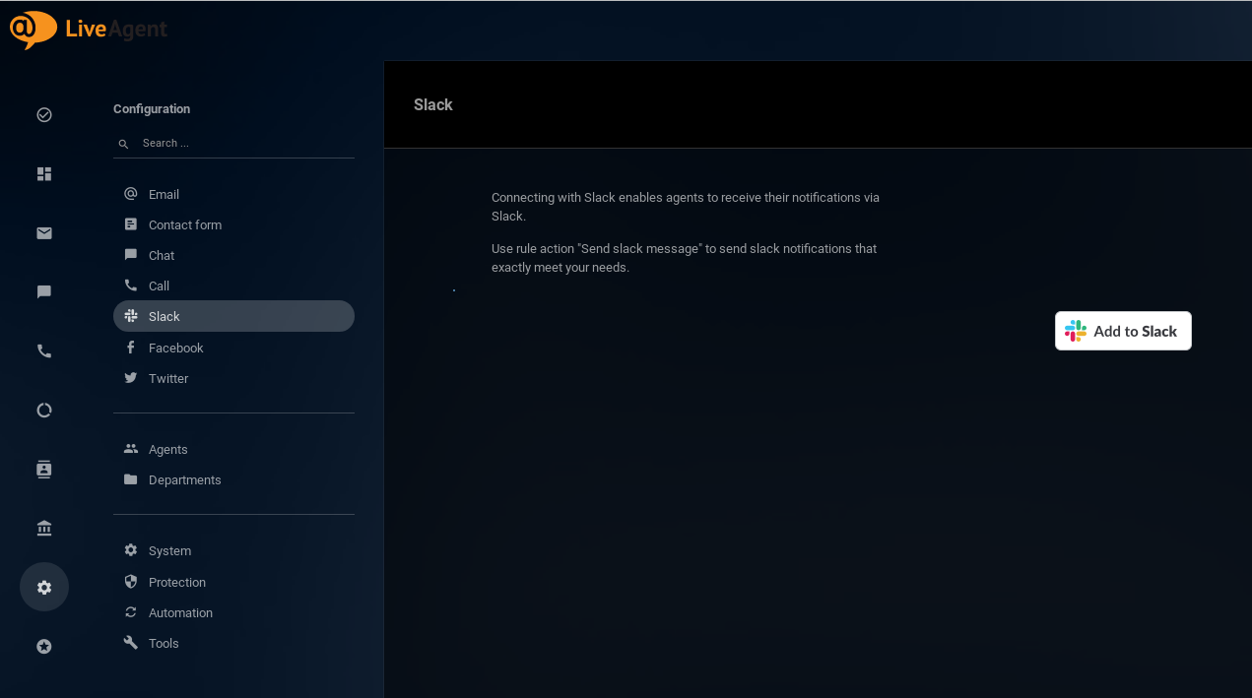
Task: Click the Call phone icon in Configuration list
Action: coord(131,286)
